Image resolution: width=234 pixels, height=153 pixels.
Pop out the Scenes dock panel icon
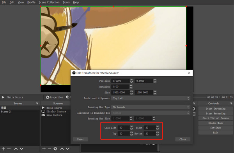(37, 103)
